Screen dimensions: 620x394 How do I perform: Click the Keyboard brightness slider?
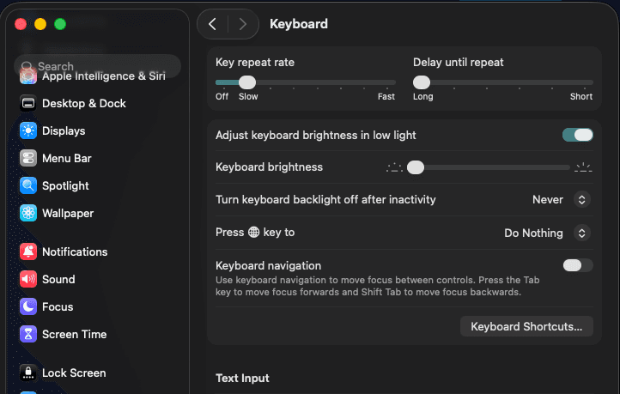(489, 167)
